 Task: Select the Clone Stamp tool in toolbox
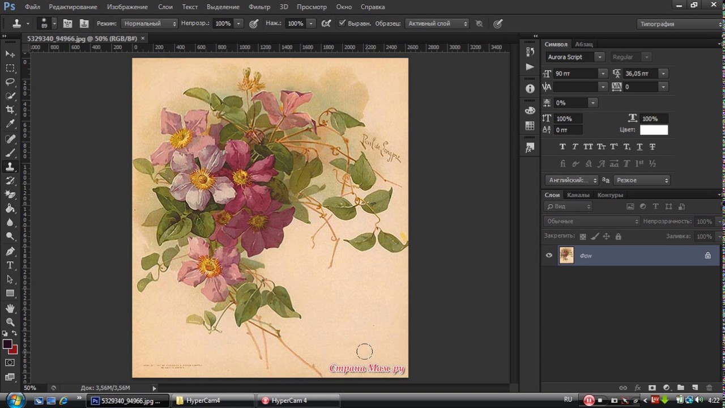[10, 167]
